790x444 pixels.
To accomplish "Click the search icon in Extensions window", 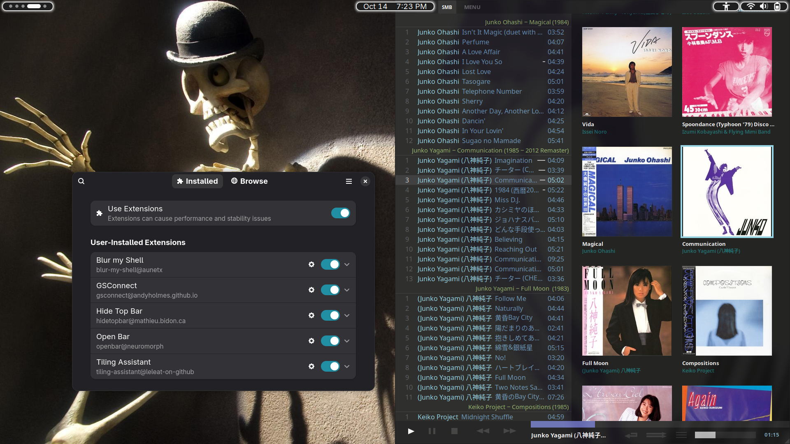I will (x=81, y=181).
